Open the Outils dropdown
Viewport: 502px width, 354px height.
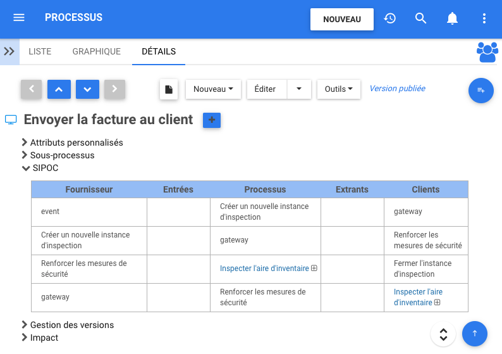click(x=339, y=89)
